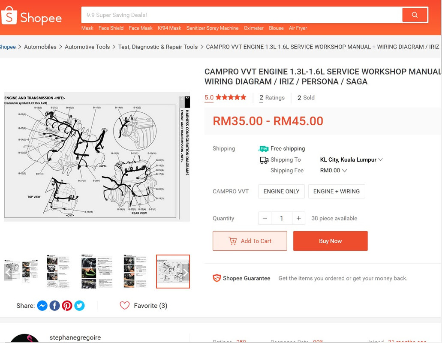Share via Pinterest icon
Image resolution: width=442 pixels, height=343 pixels.
click(67, 306)
